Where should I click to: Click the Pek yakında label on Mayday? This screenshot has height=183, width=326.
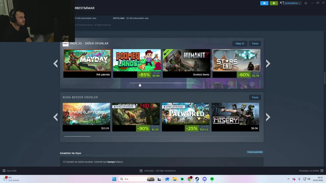point(103,75)
